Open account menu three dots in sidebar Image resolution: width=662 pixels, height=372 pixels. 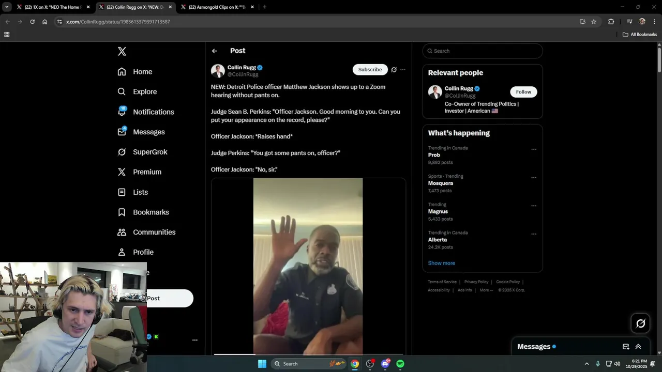(x=195, y=340)
